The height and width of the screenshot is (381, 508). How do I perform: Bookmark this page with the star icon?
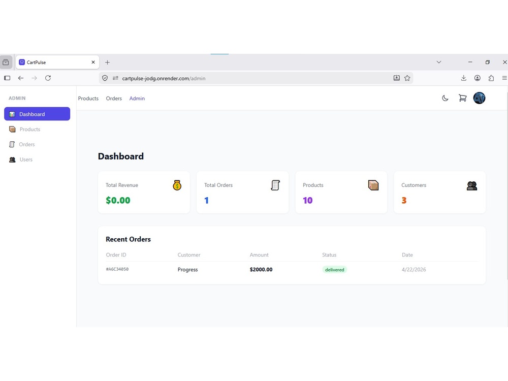tap(407, 78)
